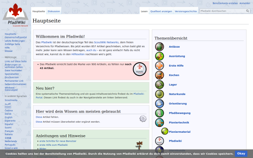Viewport: 253px width, 158px height.
Task: Open the Pfadibewegung hand salute icon
Action: tap(159, 113)
